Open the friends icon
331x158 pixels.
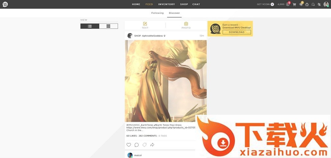(319, 4)
